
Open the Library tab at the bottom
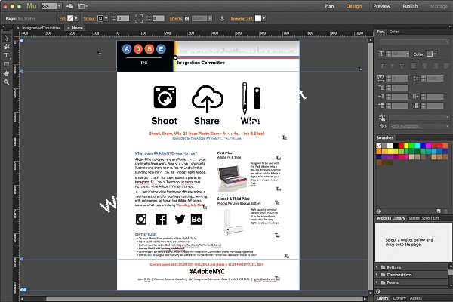click(399, 298)
